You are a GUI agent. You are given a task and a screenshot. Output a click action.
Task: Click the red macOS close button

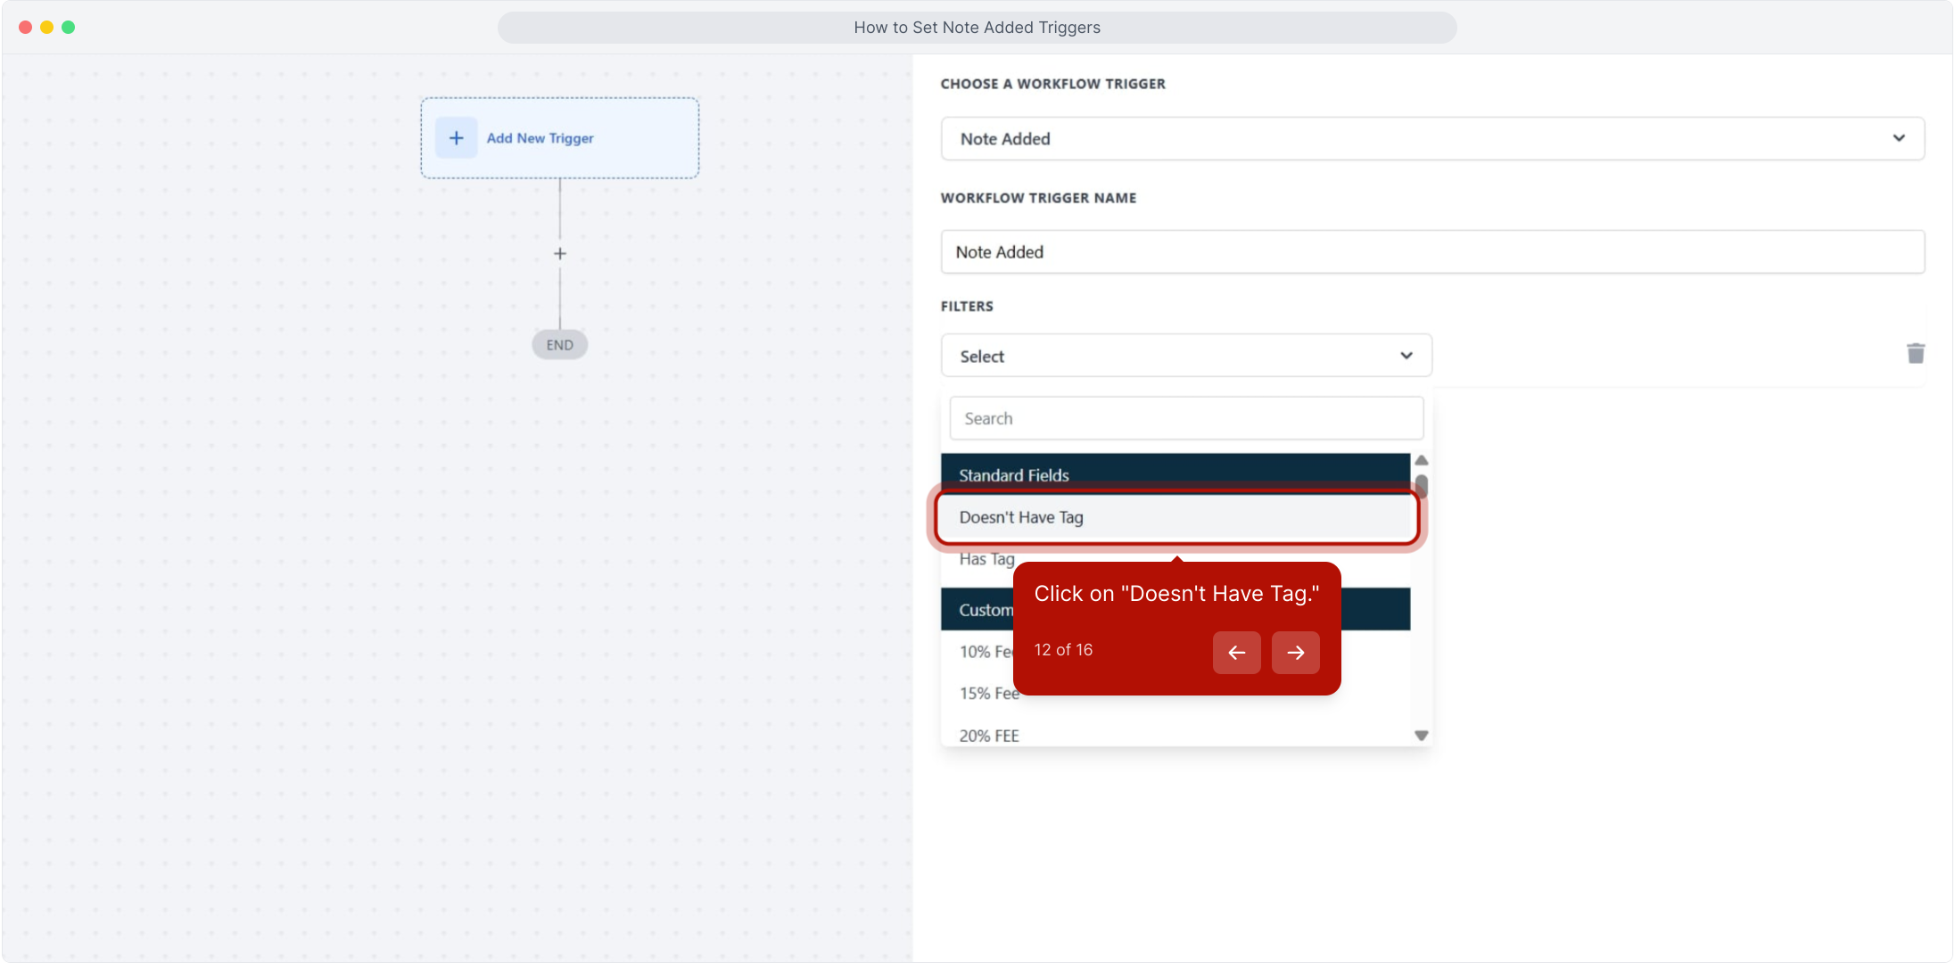[x=25, y=28]
